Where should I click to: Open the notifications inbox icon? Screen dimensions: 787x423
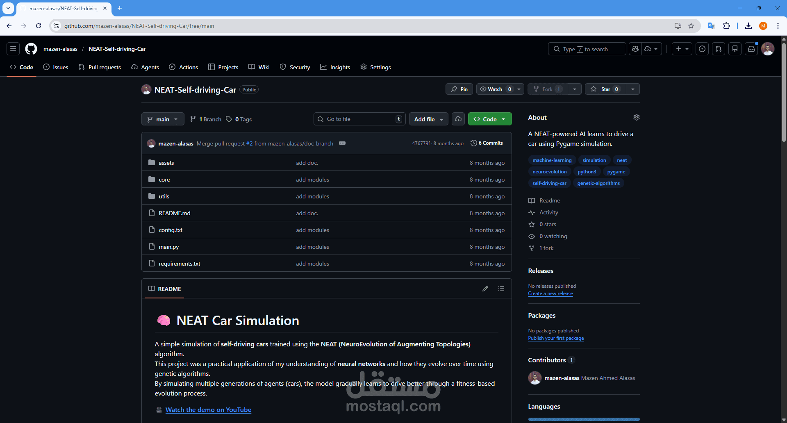(x=751, y=49)
